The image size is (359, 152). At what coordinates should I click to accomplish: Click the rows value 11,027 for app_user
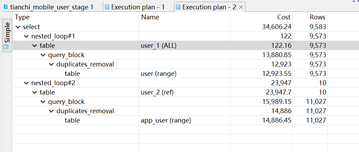[316, 120]
